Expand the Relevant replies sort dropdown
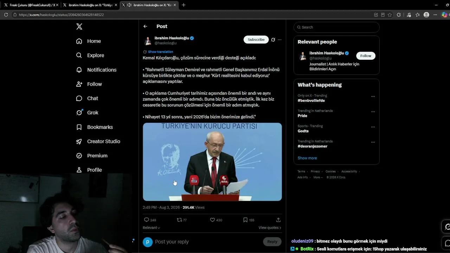Screen dimensions: 450x253 coord(152,228)
